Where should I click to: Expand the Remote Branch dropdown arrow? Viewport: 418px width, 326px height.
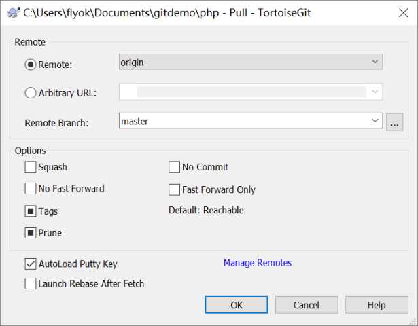375,121
